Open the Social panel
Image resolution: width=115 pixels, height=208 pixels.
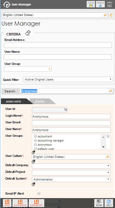[x=91, y=4]
